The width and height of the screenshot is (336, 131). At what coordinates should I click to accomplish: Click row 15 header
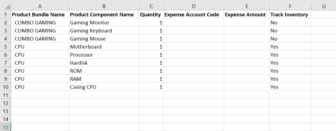click(6, 127)
